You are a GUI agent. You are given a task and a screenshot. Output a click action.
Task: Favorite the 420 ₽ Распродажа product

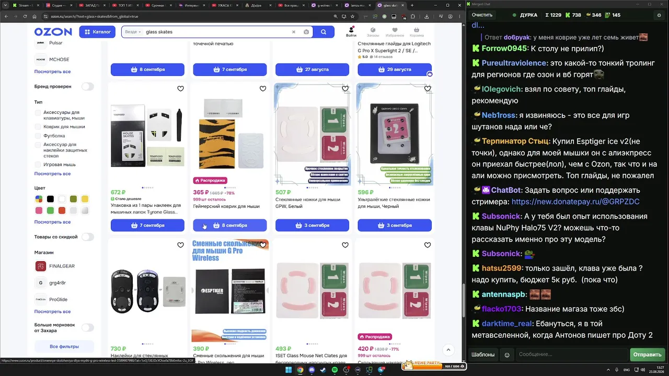(428, 245)
